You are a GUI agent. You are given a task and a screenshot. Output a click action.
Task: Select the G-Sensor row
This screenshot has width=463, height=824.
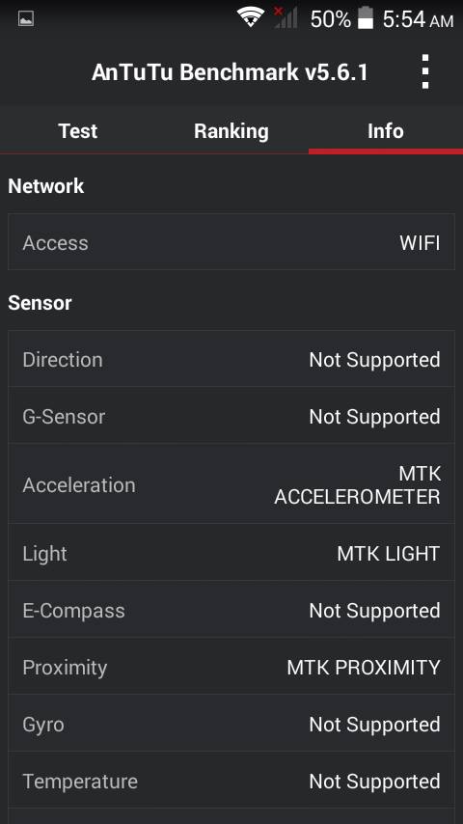(x=231, y=416)
